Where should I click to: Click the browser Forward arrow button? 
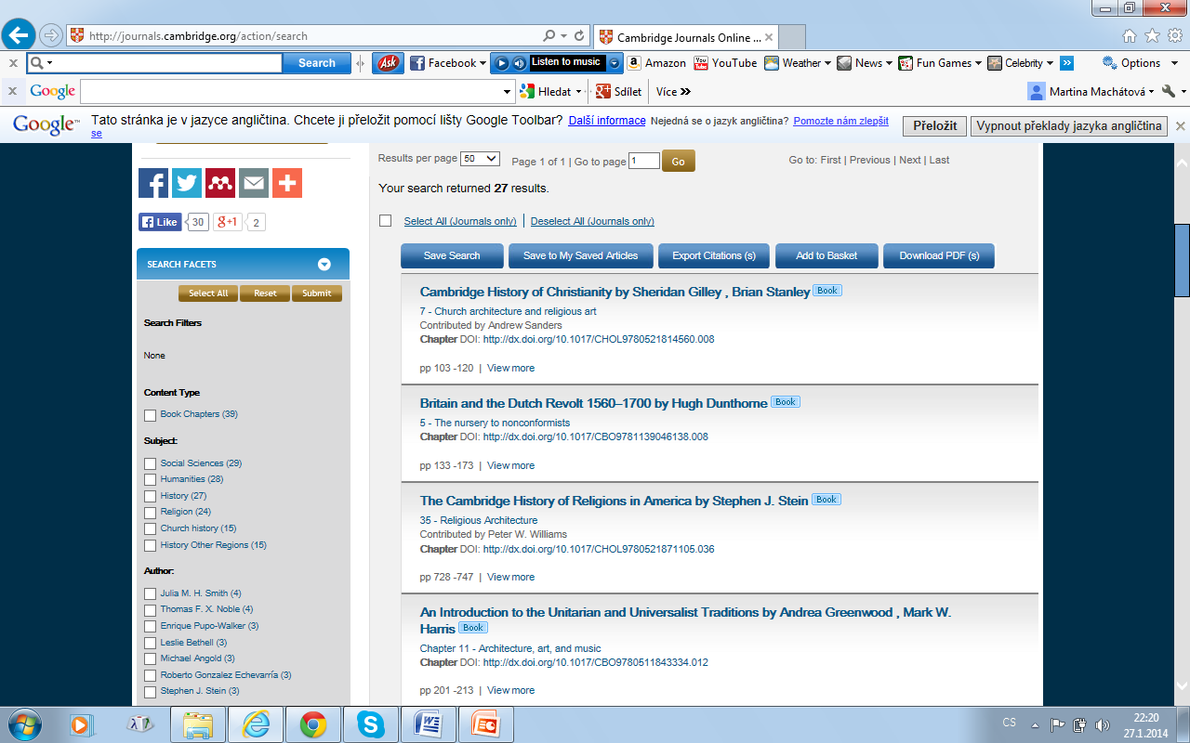coord(50,36)
